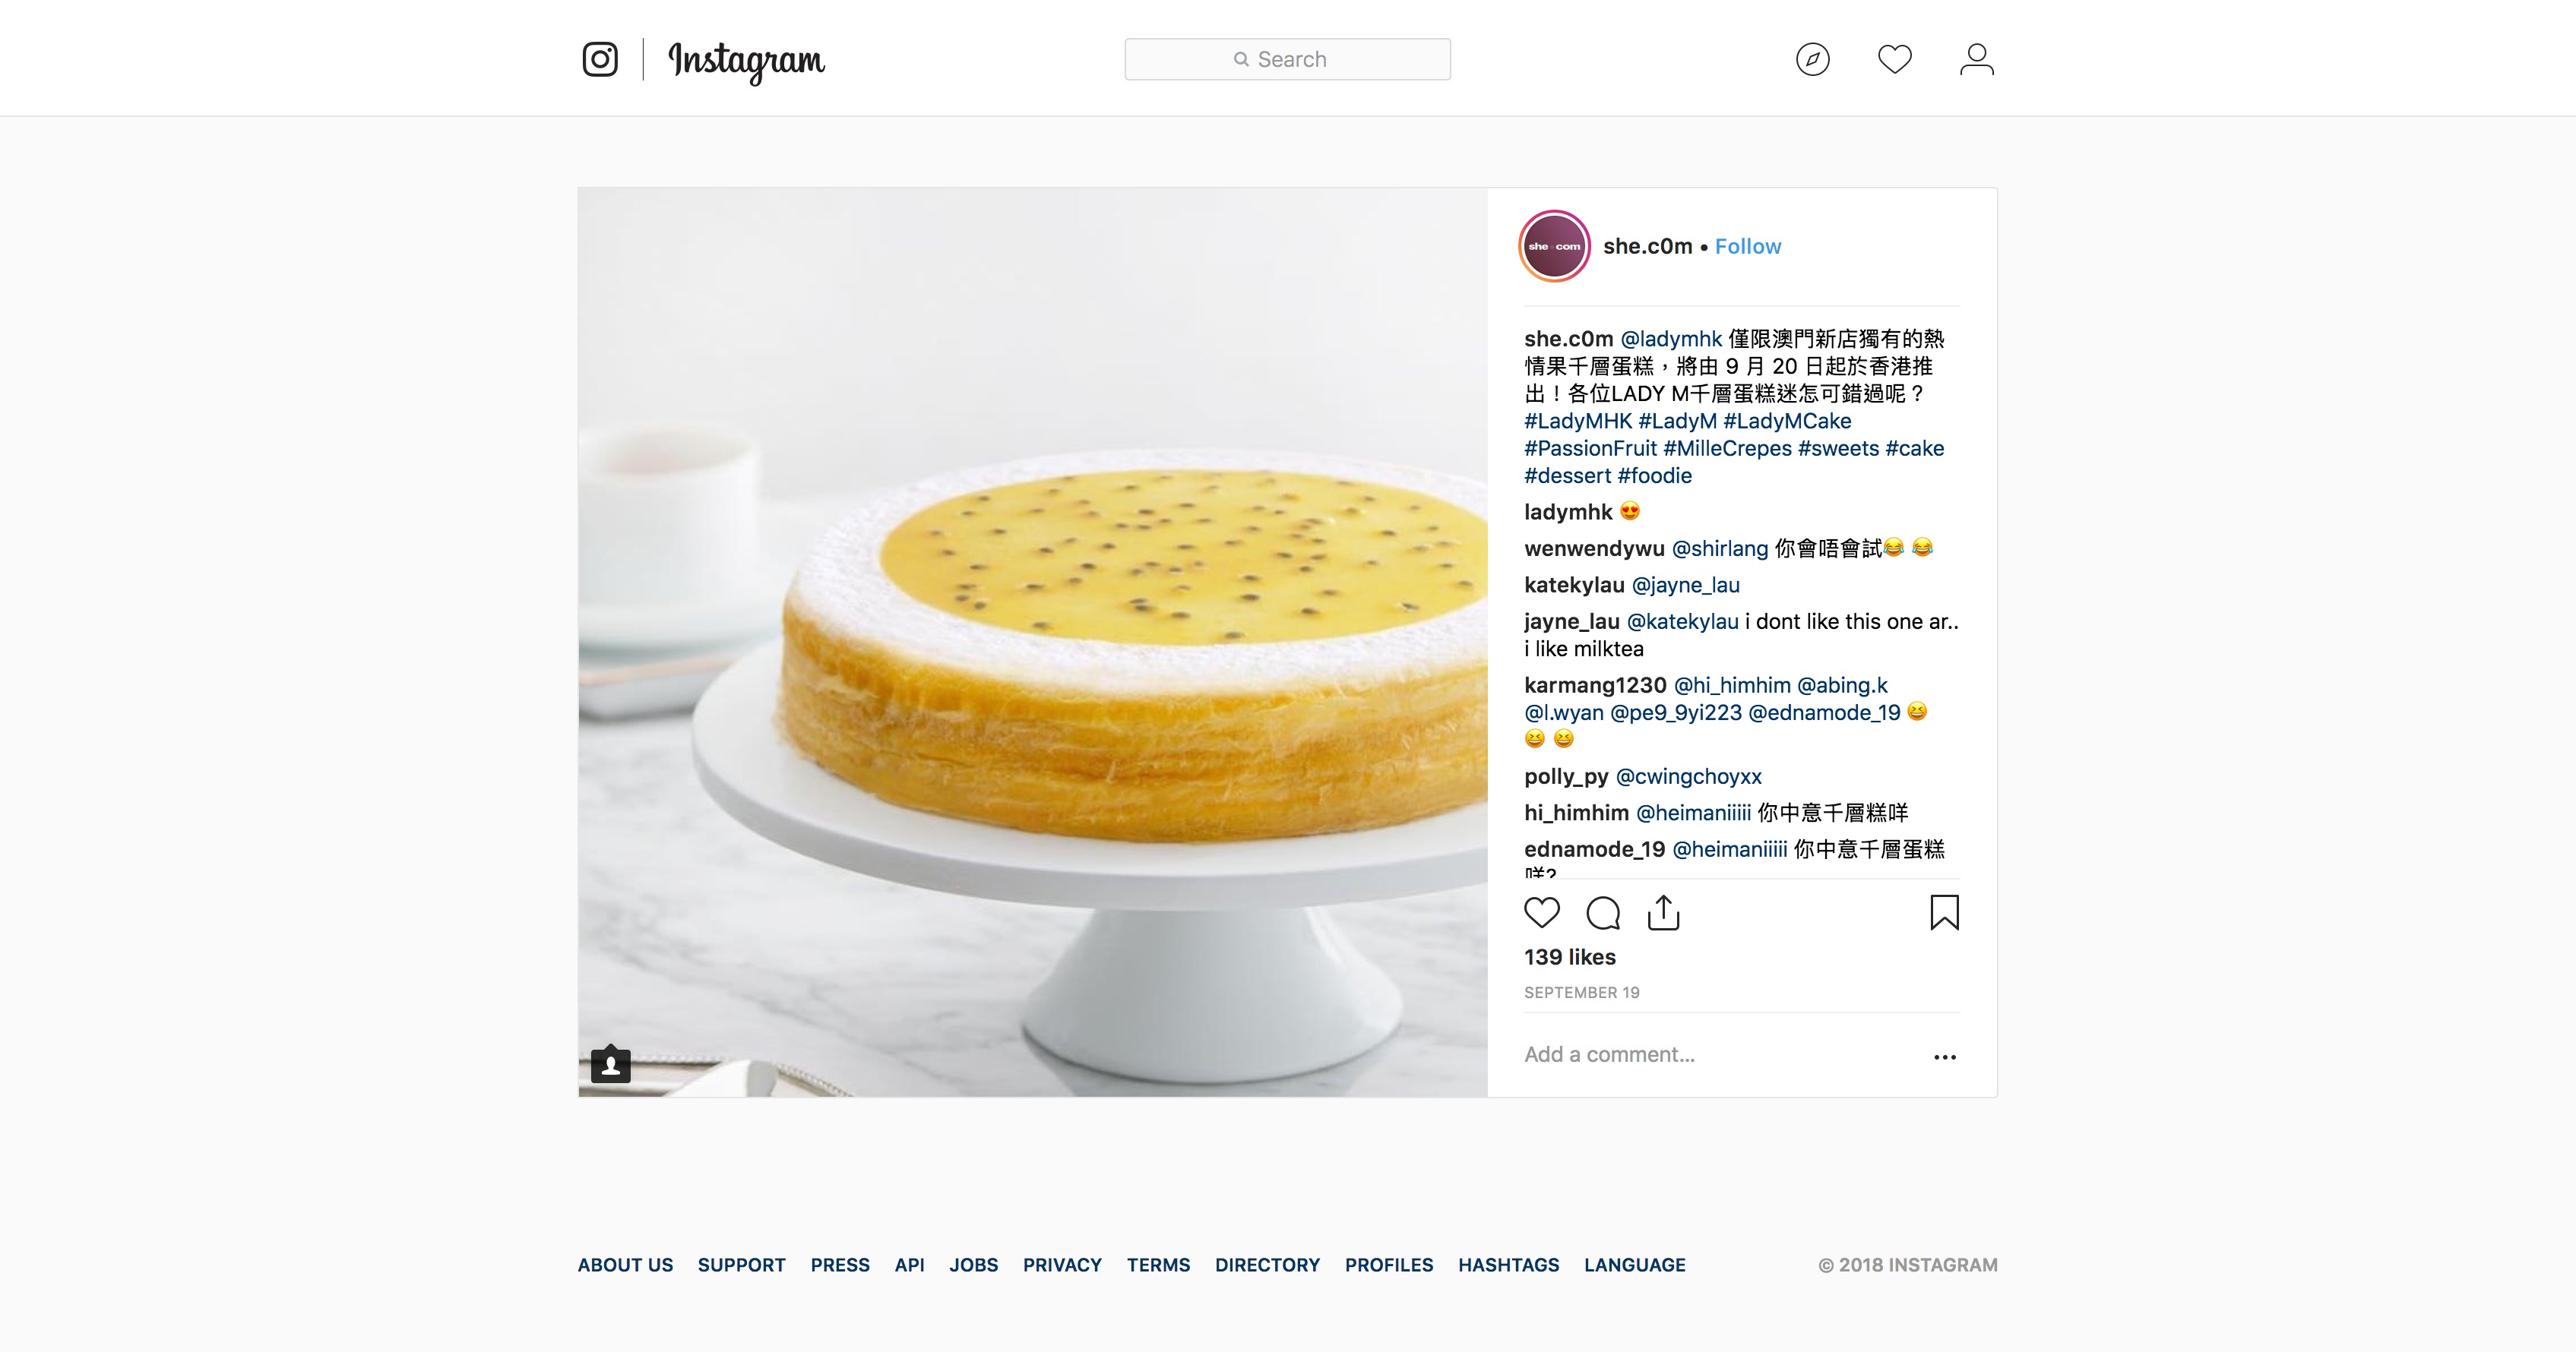Click the Search input field
The width and height of the screenshot is (2576, 1352).
(x=1288, y=59)
